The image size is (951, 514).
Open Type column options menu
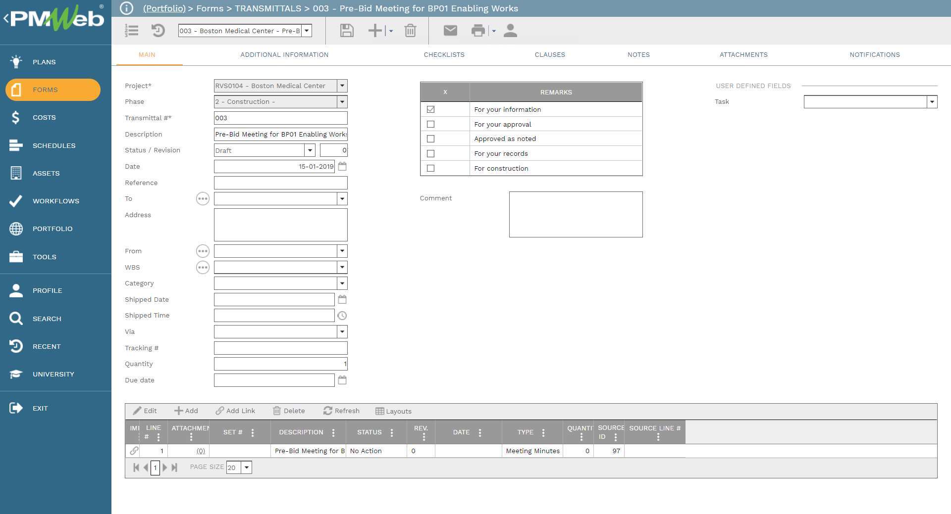(543, 433)
